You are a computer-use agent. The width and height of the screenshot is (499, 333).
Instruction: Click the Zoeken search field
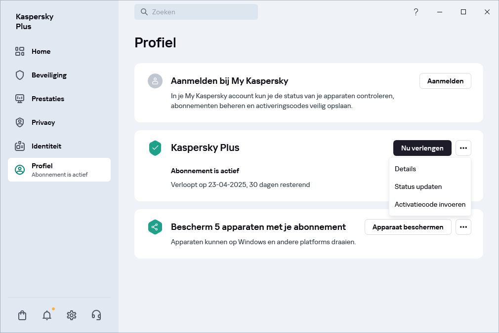(196, 12)
